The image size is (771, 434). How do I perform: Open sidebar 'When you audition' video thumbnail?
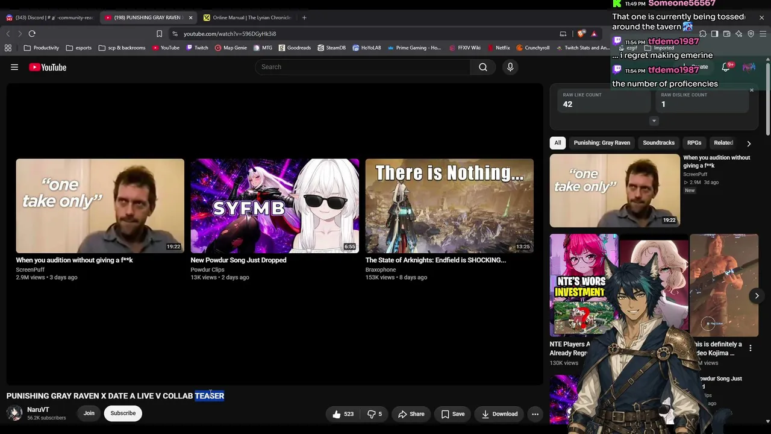[614, 190]
